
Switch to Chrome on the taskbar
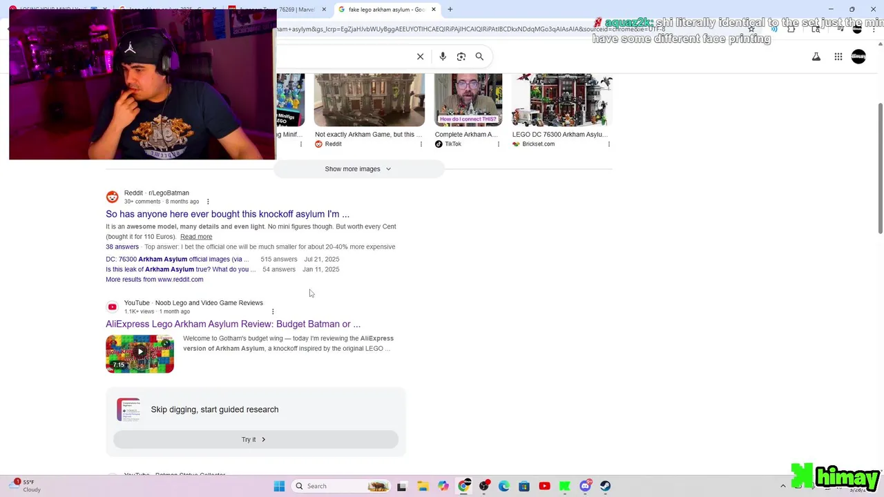[x=463, y=486]
